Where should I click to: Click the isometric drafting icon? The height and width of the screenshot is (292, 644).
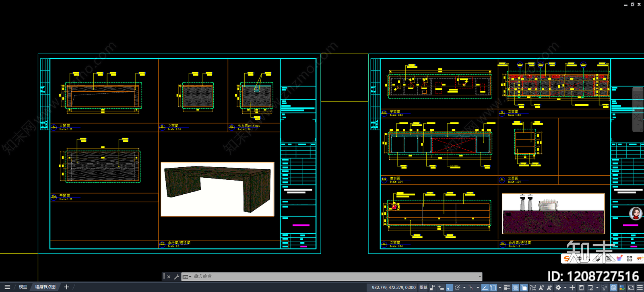point(471,288)
